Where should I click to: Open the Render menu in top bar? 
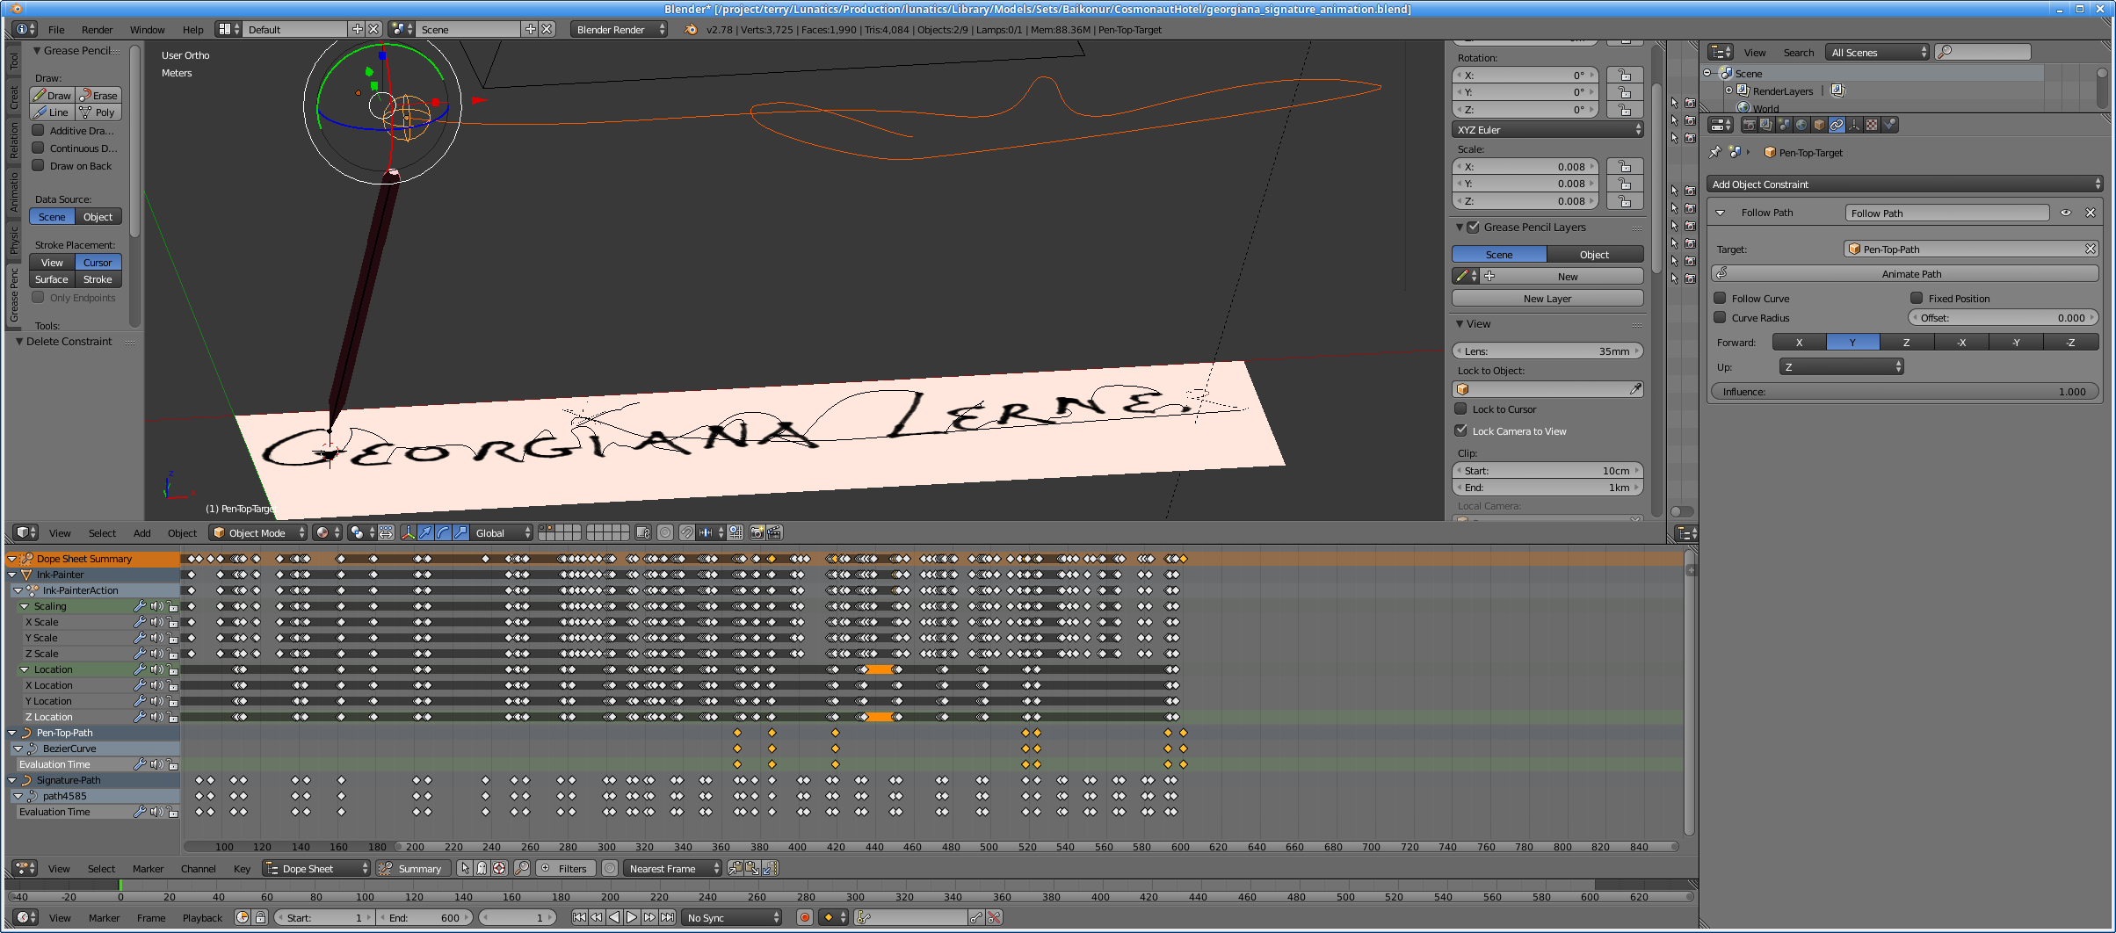click(97, 30)
